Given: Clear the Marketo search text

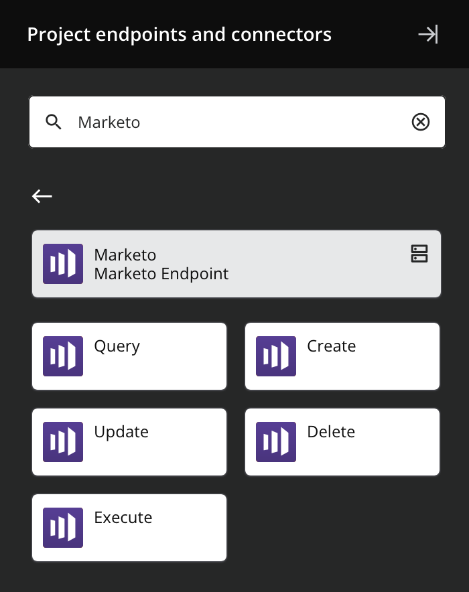Looking at the screenshot, I should pos(421,122).
